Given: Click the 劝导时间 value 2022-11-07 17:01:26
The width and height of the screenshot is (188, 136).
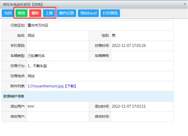Looking at the screenshot, I should pos(129,46).
